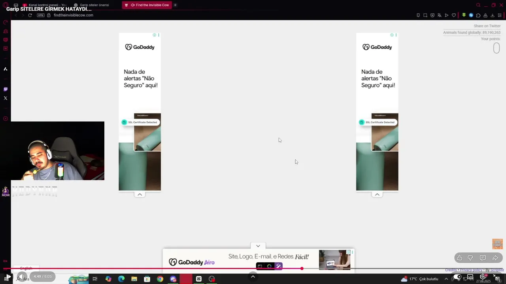Screen dimensions: 506x284
Task: Switch to Kanal kontrol paneli tab
Action: point(45,5)
